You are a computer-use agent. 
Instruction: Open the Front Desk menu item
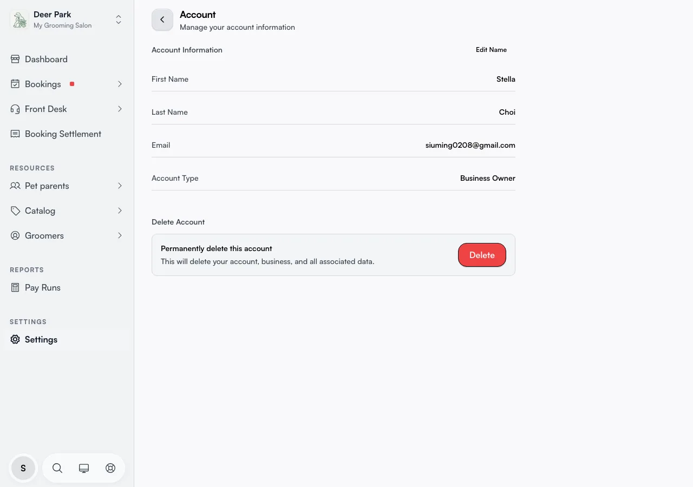[x=67, y=109]
